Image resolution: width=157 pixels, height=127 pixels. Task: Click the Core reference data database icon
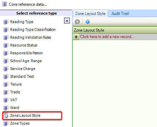click(x=4, y=4)
